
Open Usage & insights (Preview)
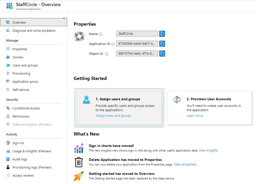coord(32,151)
